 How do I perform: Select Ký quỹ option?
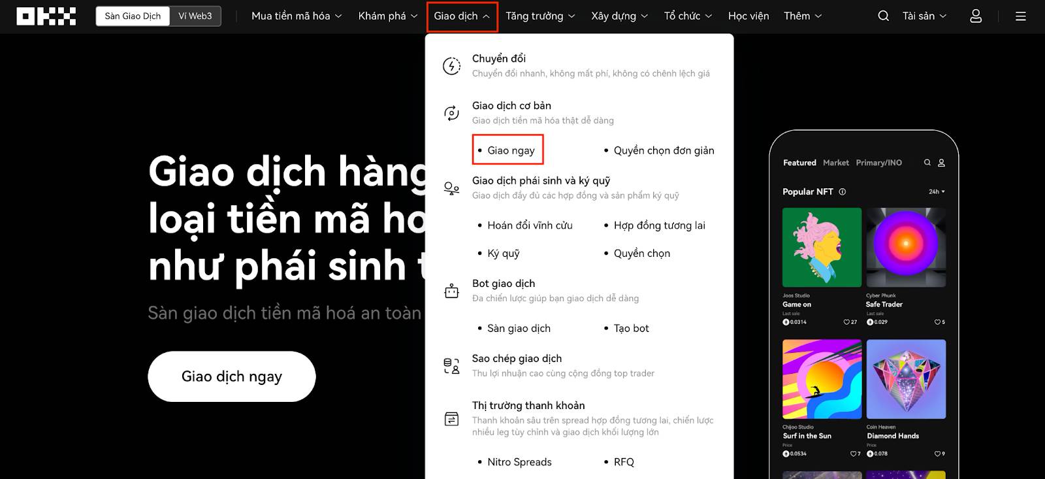[x=504, y=254]
